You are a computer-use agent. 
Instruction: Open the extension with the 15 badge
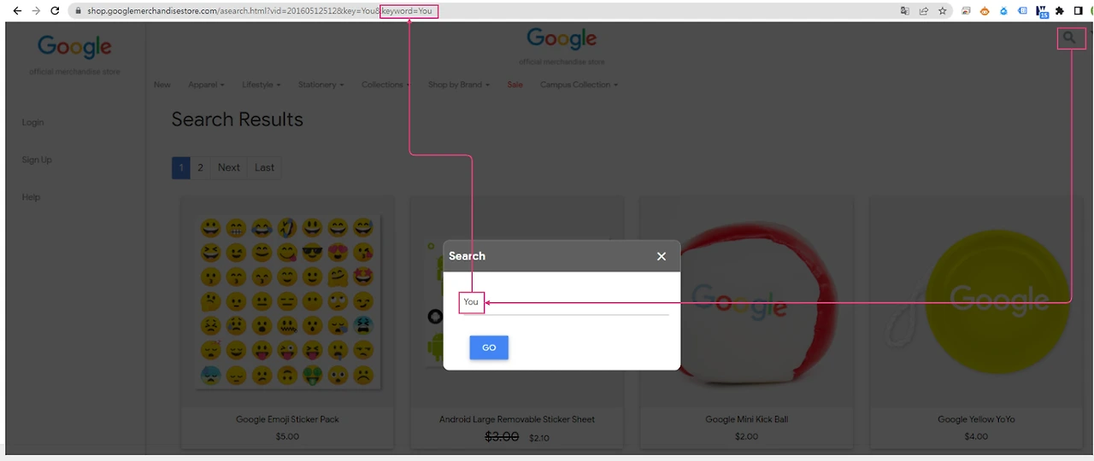1042,12
